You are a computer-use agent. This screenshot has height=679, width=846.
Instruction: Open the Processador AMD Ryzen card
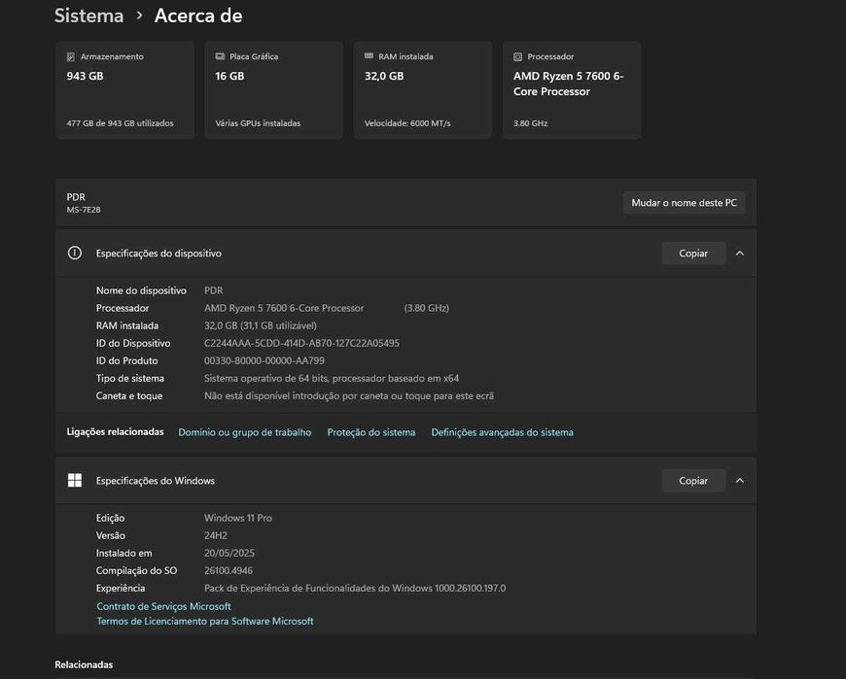pyautogui.click(x=572, y=90)
